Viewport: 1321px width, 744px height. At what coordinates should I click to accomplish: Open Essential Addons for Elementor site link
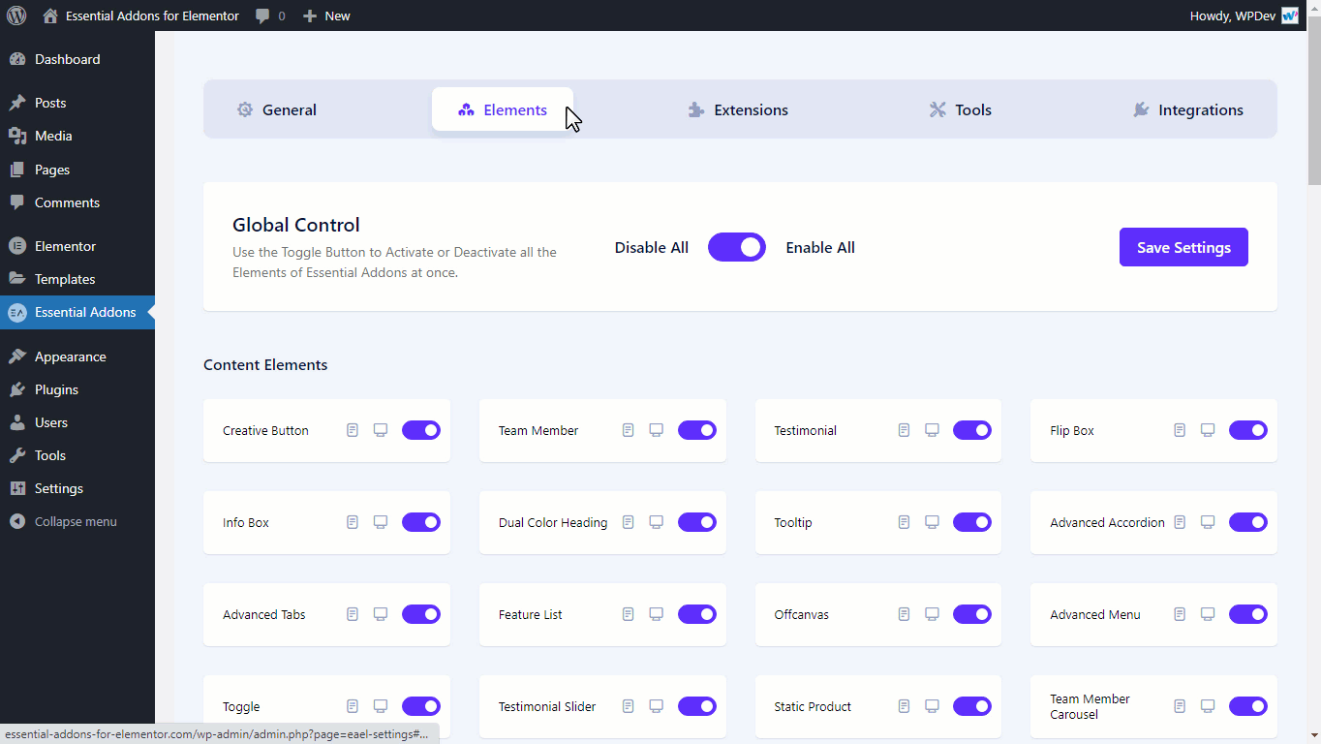141,15
